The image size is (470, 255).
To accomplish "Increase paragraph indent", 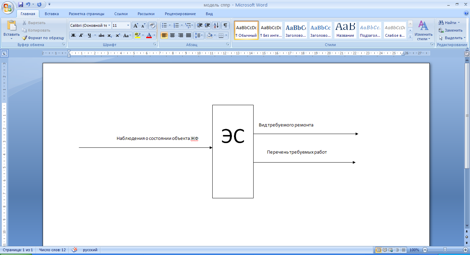I will click(207, 25).
